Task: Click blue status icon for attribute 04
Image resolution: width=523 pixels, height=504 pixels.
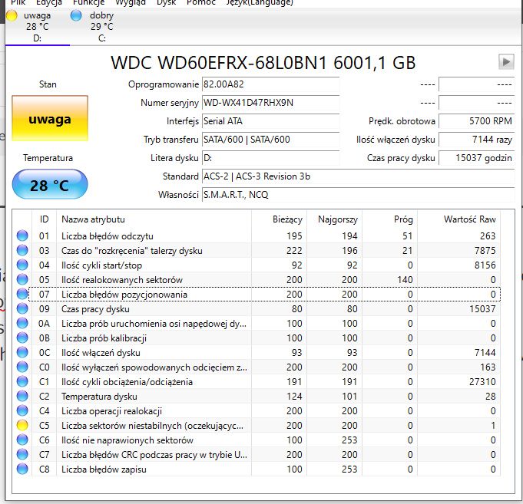Action: click(22, 265)
